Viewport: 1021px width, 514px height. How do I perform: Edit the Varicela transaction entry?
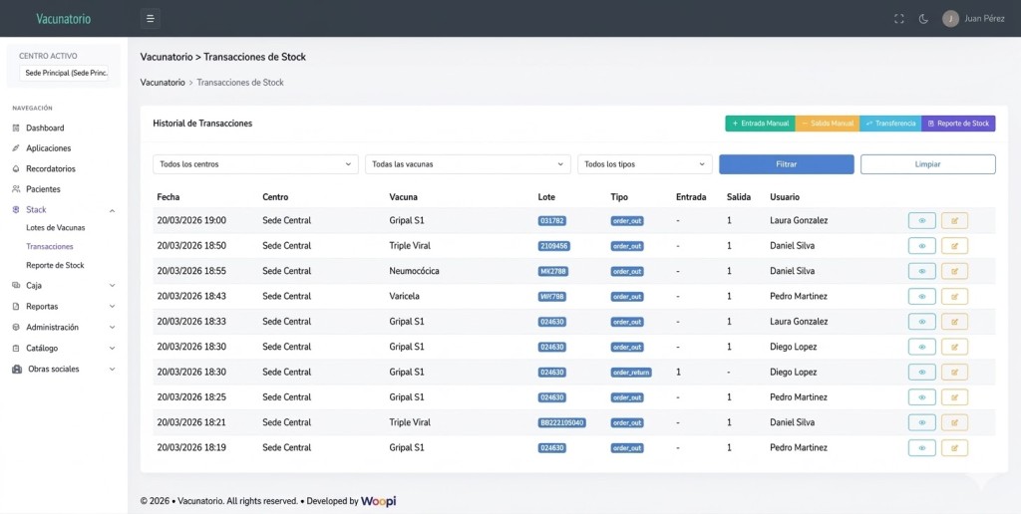click(954, 296)
